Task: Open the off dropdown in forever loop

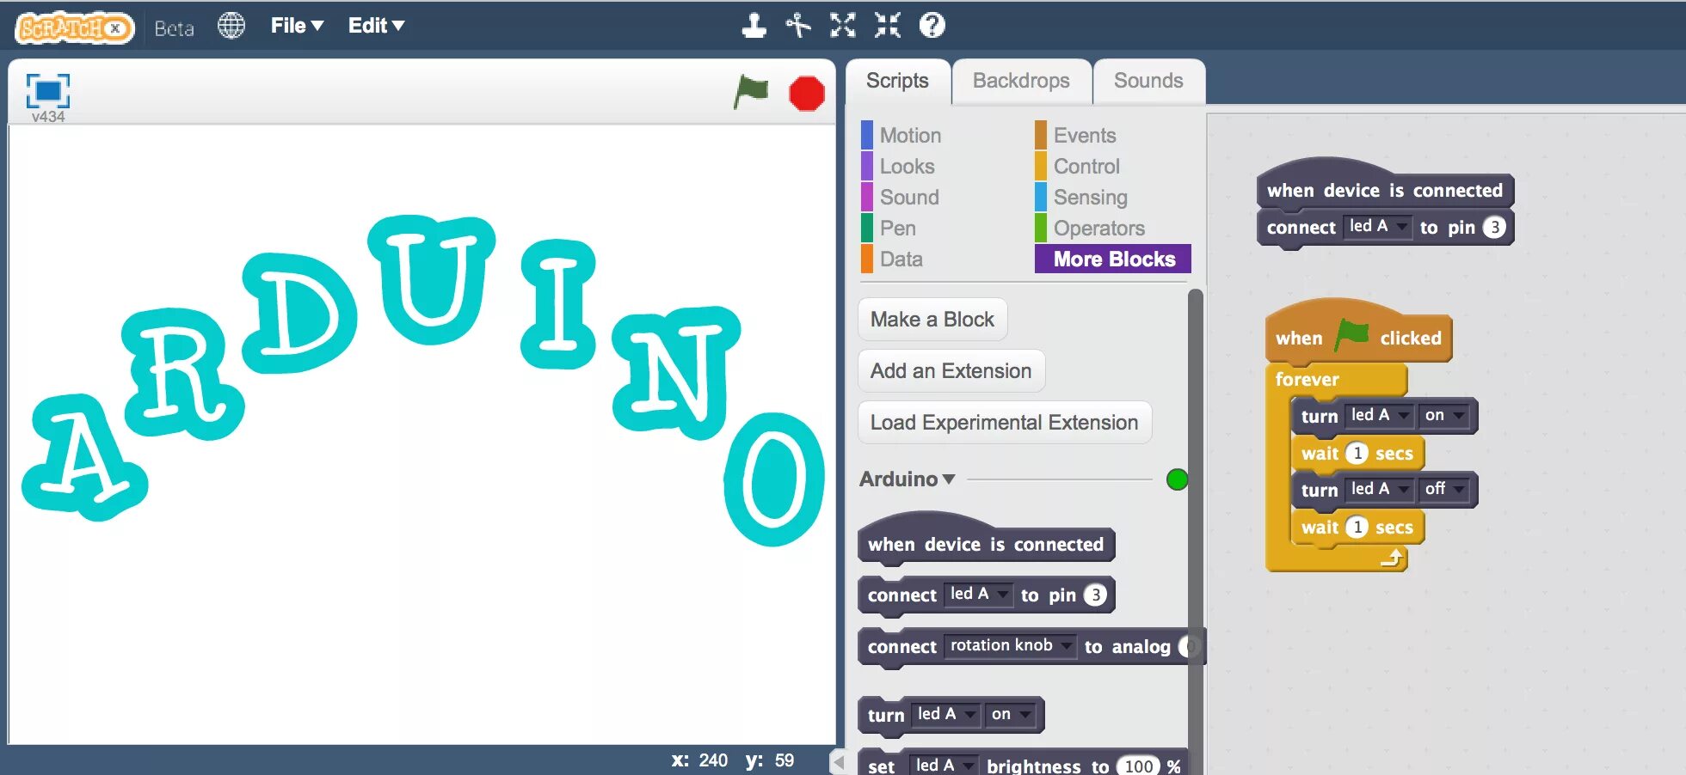Action: click(x=1443, y=490)
